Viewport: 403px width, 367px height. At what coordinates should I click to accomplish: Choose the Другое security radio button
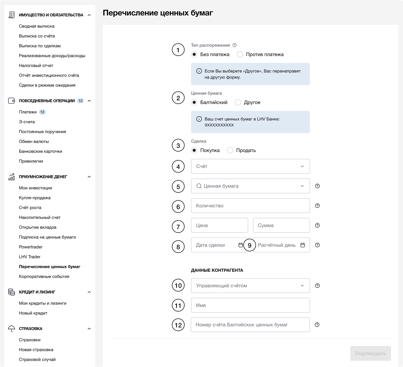(x=238, y=102)
